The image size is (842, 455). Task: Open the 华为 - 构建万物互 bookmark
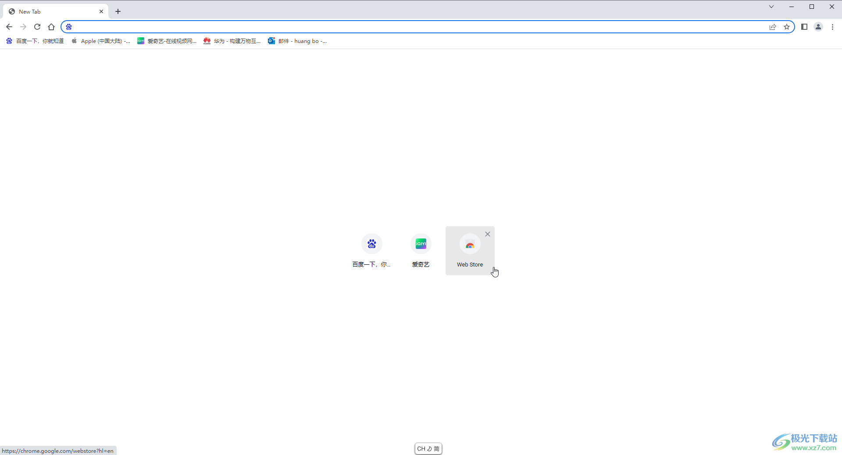pos(232,41)
